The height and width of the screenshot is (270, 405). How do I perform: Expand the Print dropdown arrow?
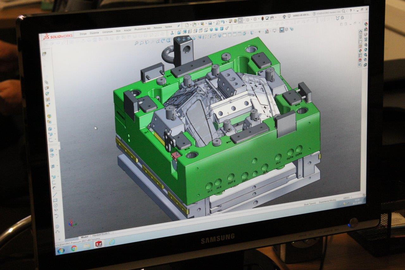point(214,23)
